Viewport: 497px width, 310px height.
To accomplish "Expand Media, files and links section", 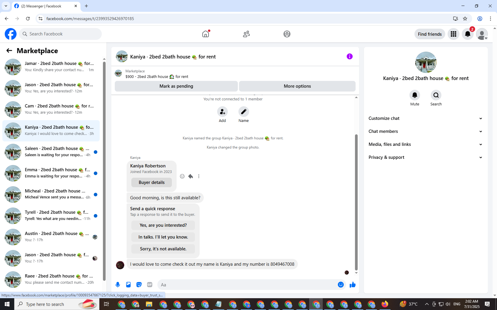I will pos(425,144).
